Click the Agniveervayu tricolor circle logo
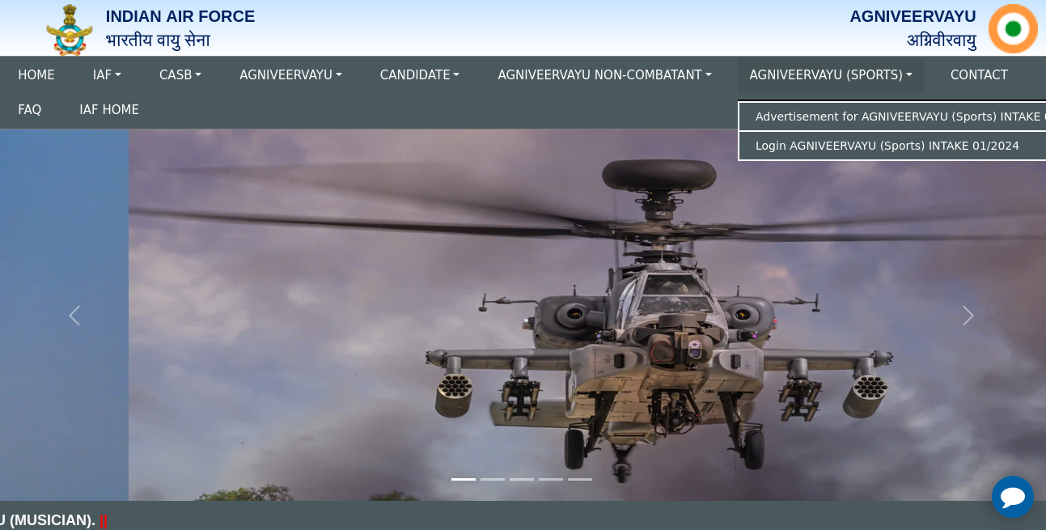The width and height of the screenshot is (1046, 530). (x=1013, y=29)
